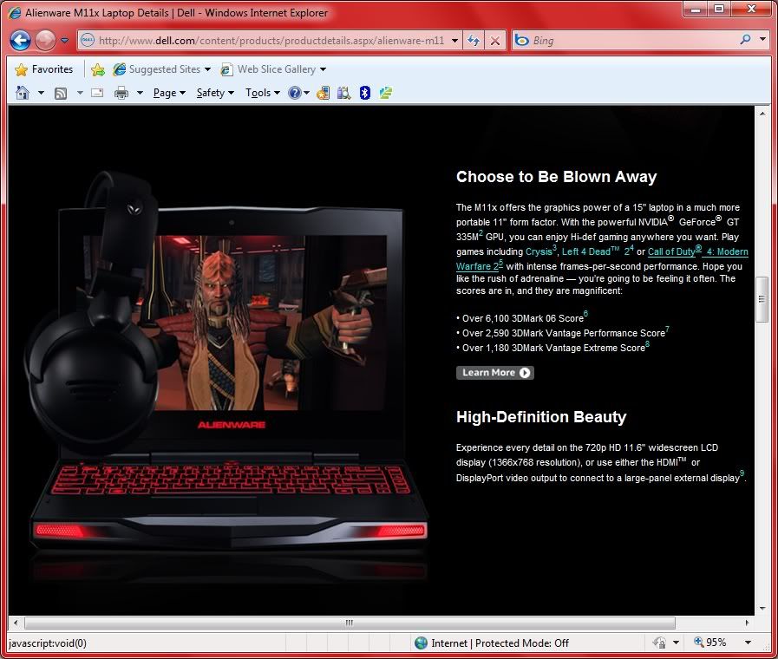Screen dimensions: 778x659
Task: Go back with the blue Back arrow
Action: 20,41
